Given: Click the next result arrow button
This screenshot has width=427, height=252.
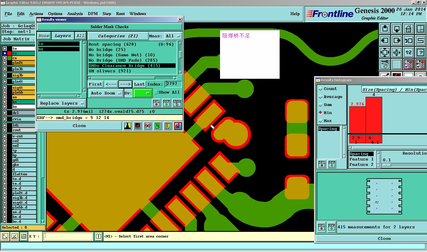Looking at the screenshot, I should [125, 84].
